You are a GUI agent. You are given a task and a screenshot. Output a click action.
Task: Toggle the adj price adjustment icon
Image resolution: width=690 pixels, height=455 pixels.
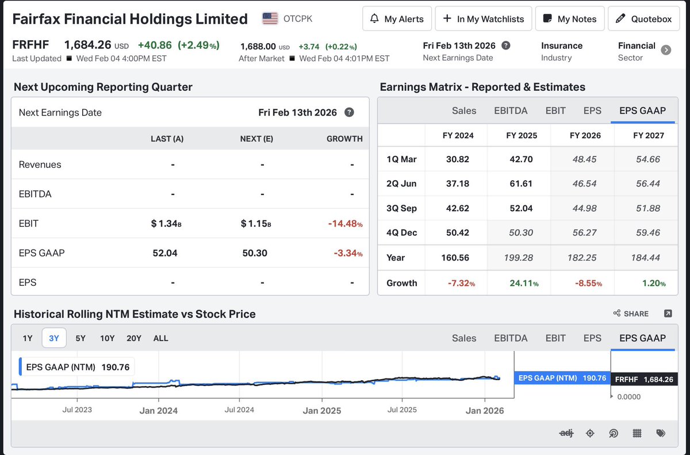(x=566, y=433)
